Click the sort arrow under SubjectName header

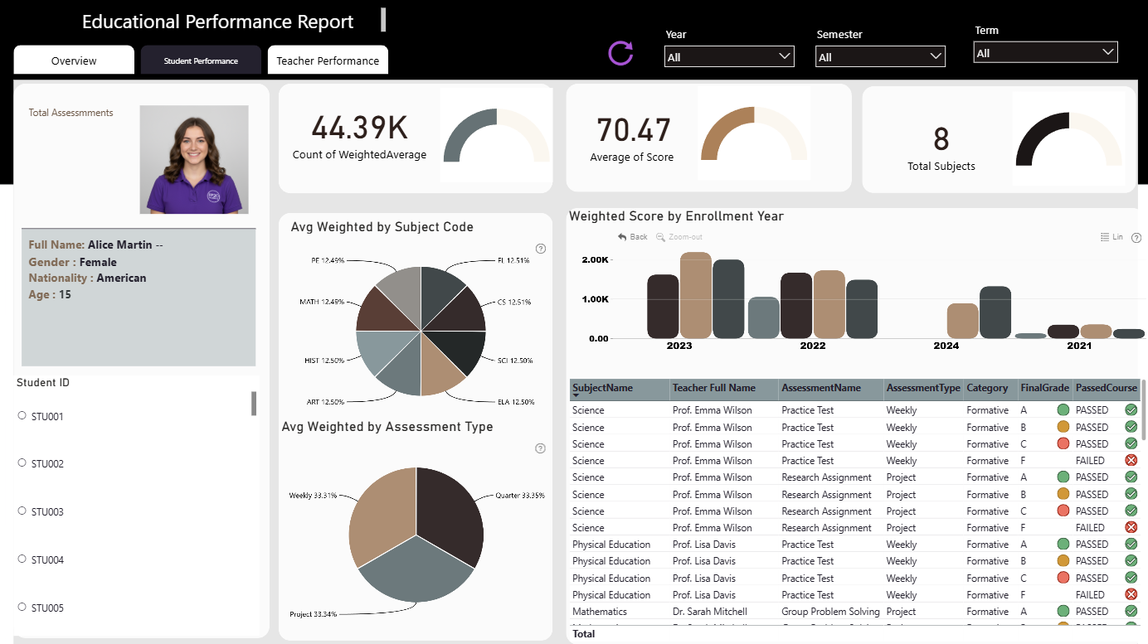pos(576,397)
